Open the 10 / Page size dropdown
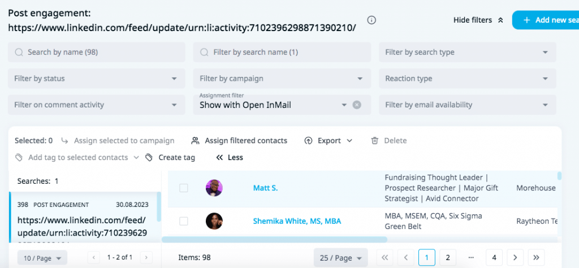Screen dimensions: 579x268 click(x=42, y=258)
